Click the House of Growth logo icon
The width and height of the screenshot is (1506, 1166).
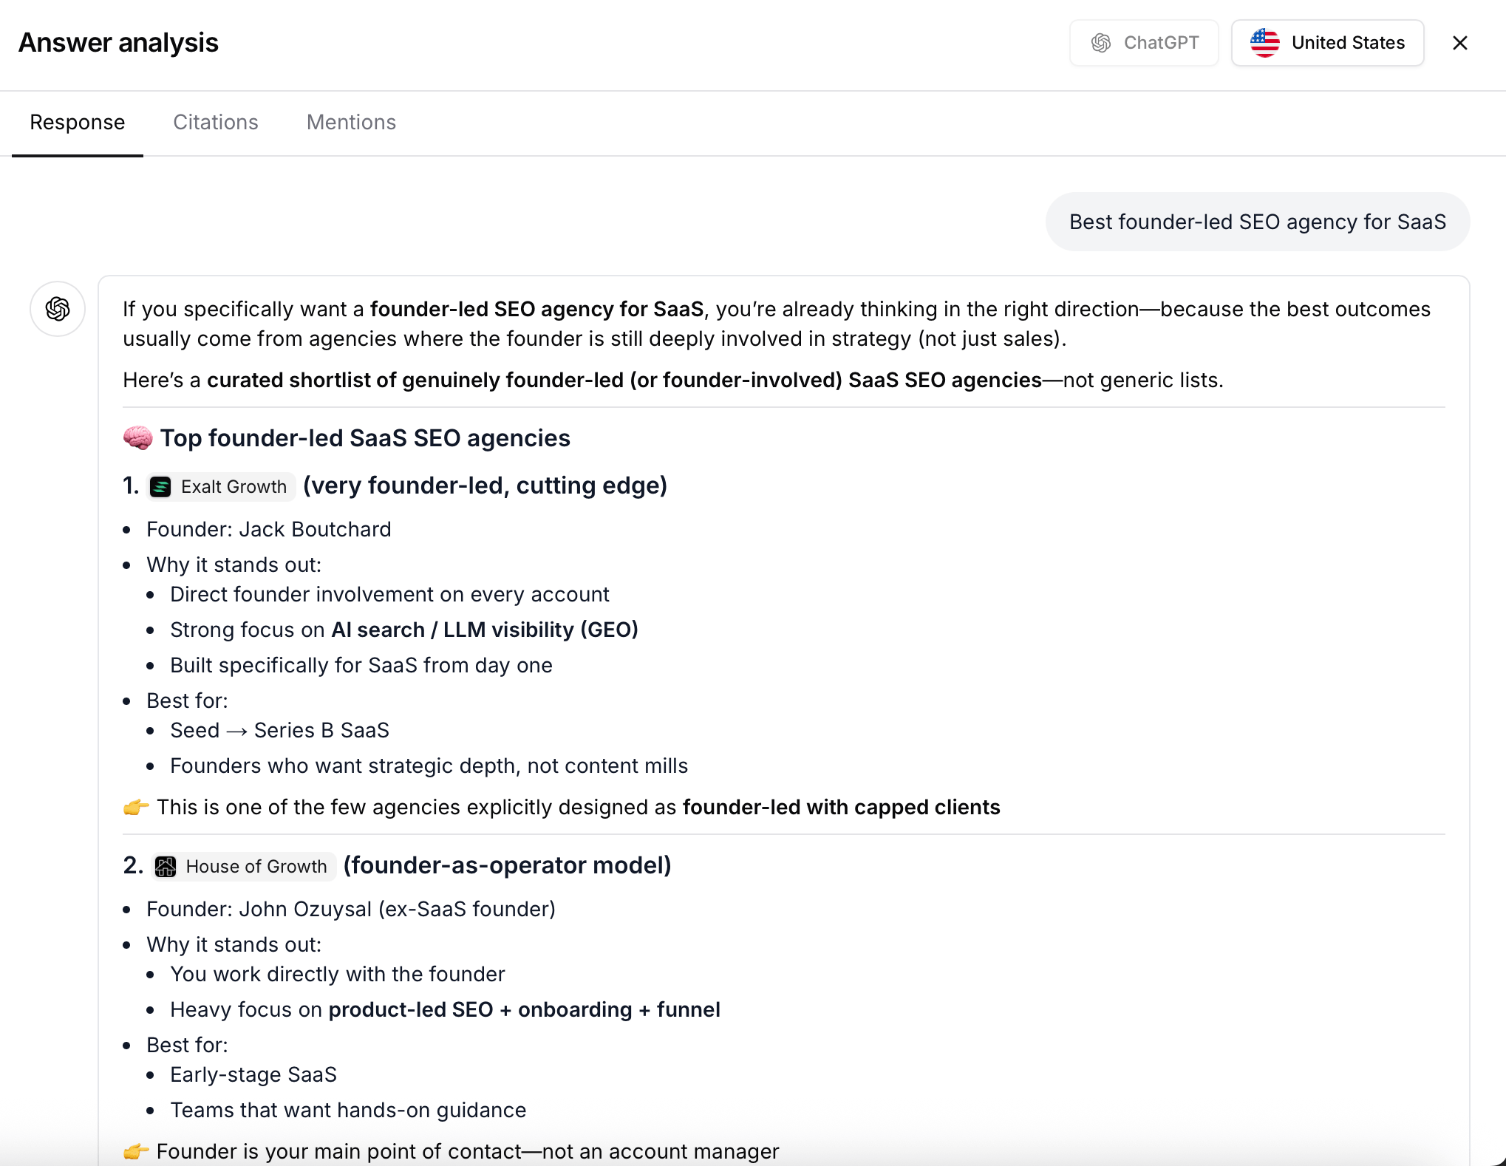[x=166, y=866]
